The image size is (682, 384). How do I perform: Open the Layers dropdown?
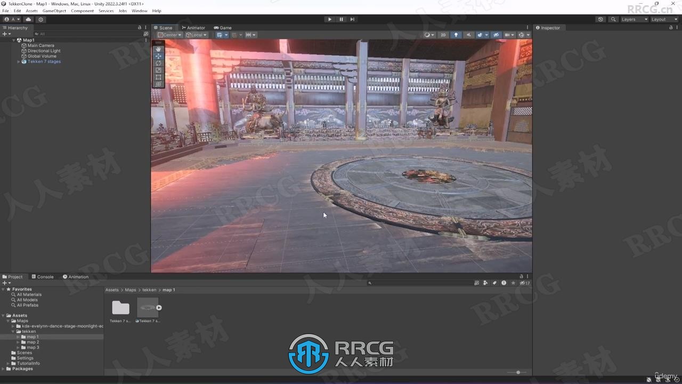(634, 19)
